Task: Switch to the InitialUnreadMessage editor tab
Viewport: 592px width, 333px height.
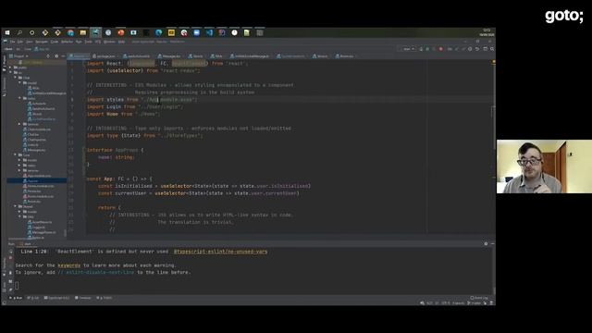Action: 250,55
